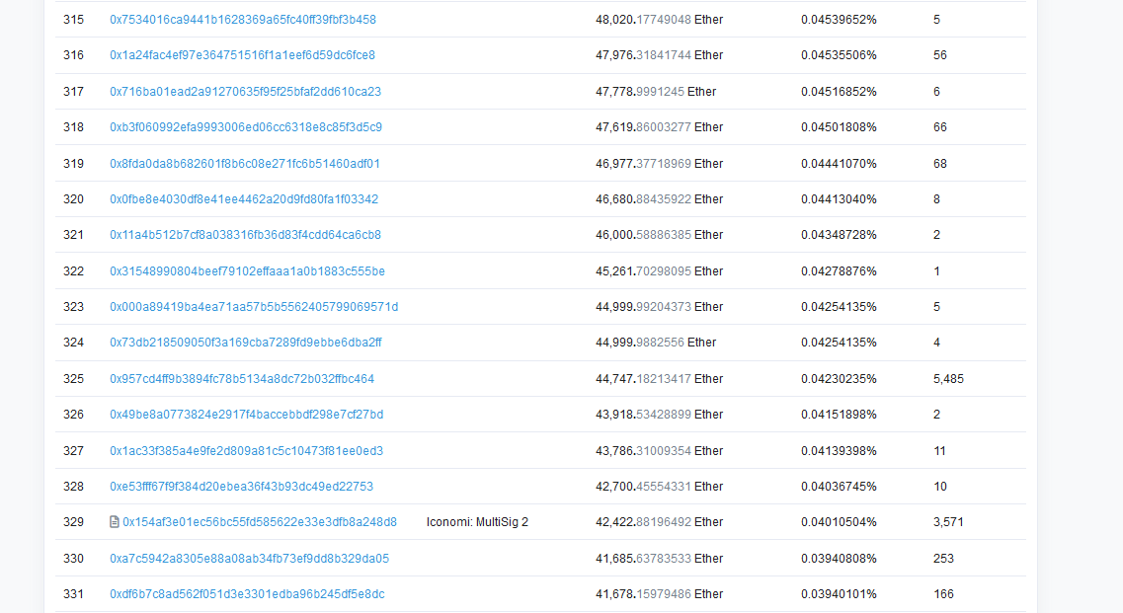Click the 42,422.88196492 Ether balance cell
The width and height of the screenshot is (1123, 613).
[659, 522]
